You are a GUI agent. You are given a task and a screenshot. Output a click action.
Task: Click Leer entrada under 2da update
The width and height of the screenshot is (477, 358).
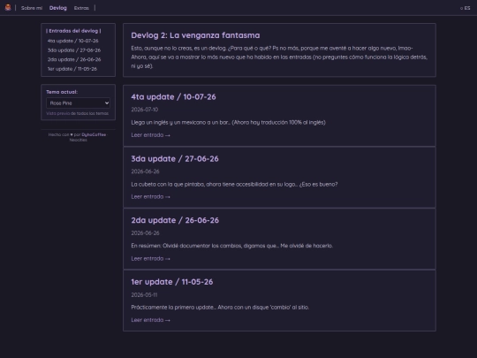pos(150,258)
